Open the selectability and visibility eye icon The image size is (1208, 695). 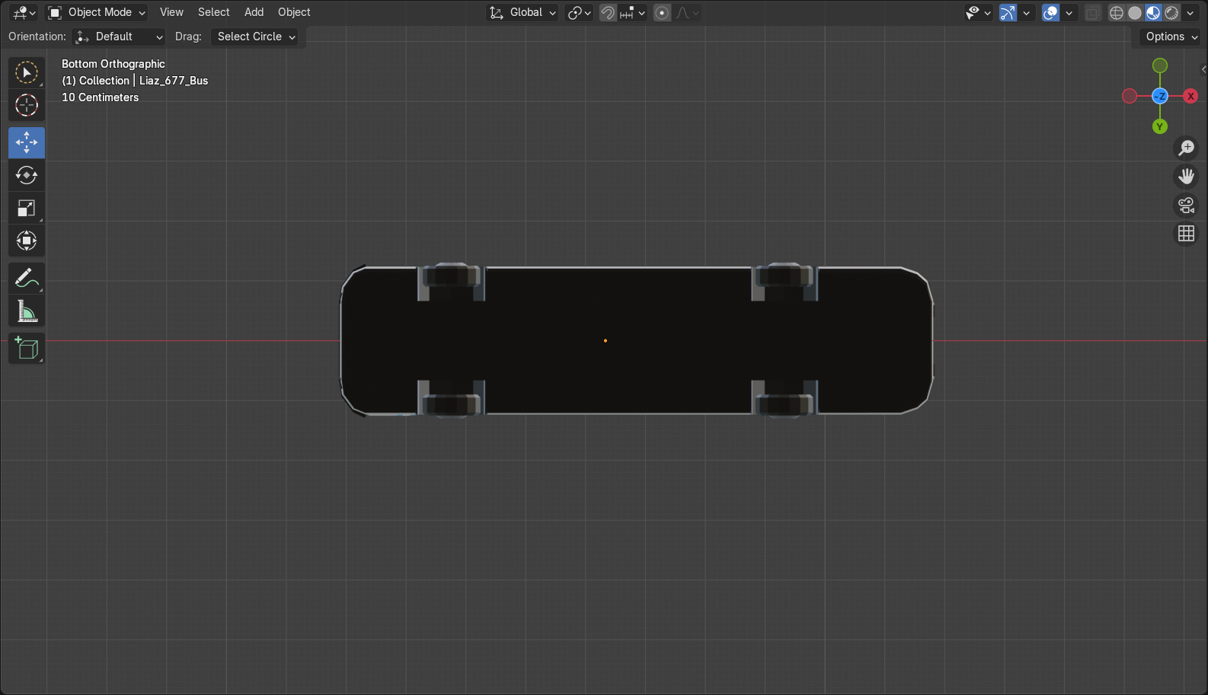[x=977, y=13]
